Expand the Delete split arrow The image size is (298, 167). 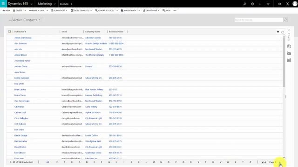click(x=25, y=10)
